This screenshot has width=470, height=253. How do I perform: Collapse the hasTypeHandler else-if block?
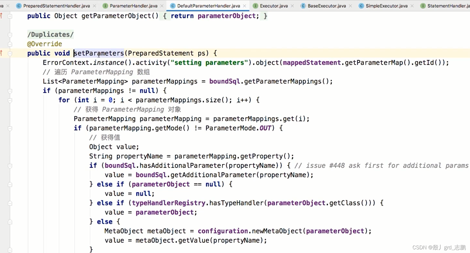point(10,203)
